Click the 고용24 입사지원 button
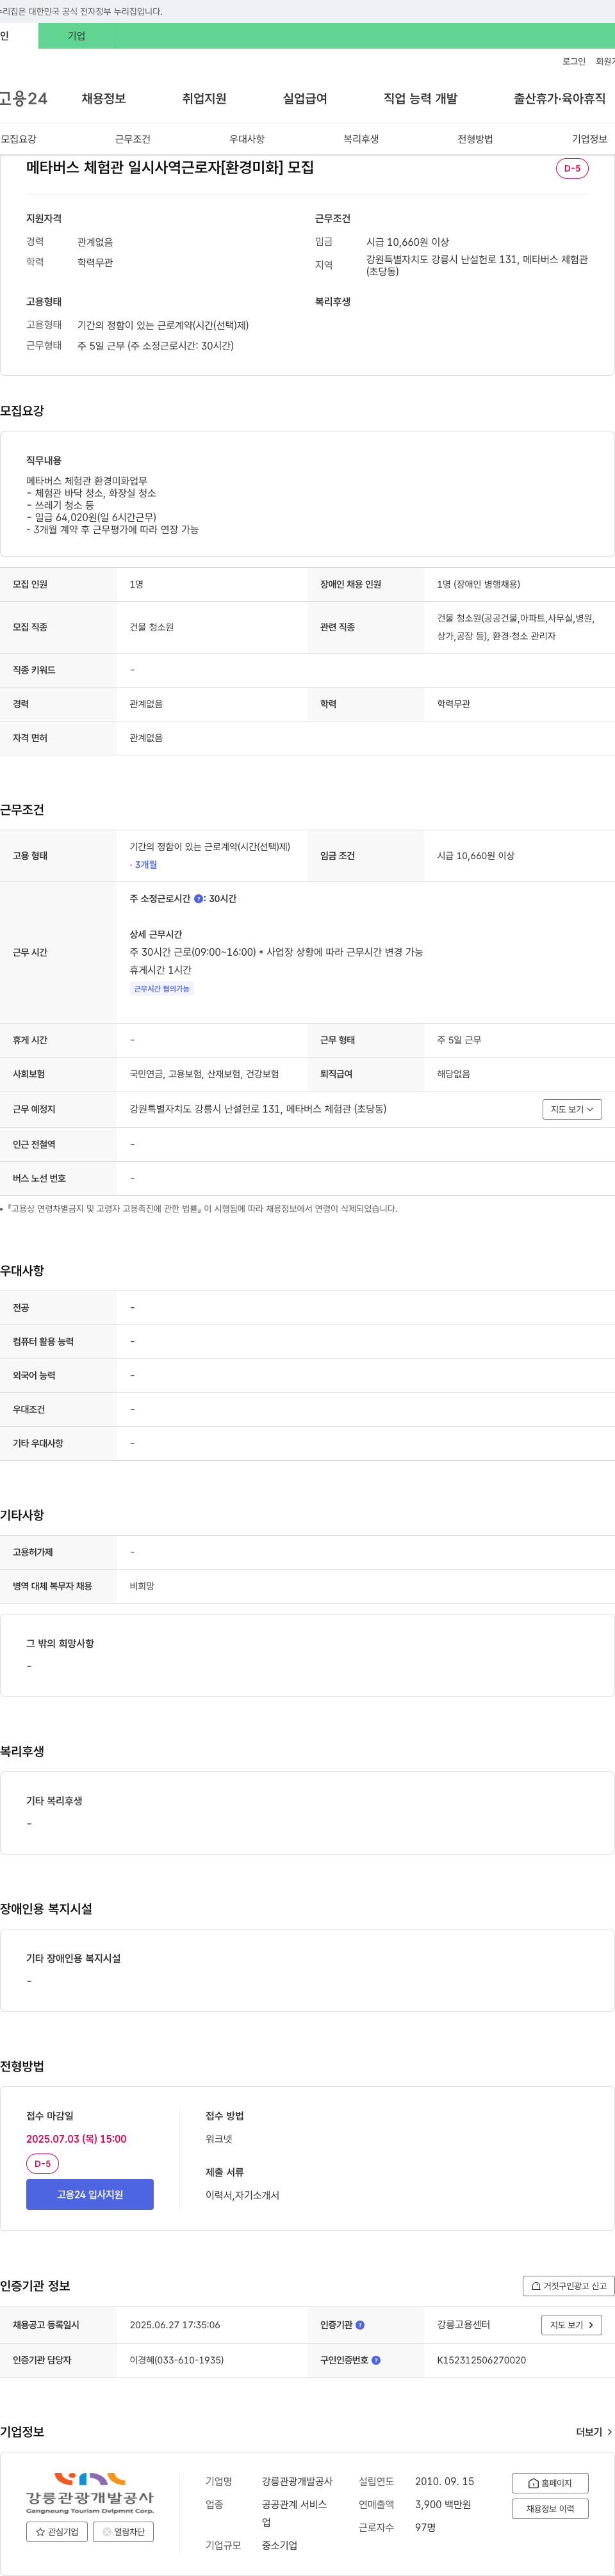The width and height of the screenshot is (615, 2576). (90, 2194)
